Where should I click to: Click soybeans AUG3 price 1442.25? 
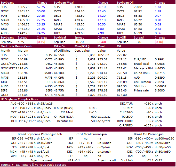point(23,33)
